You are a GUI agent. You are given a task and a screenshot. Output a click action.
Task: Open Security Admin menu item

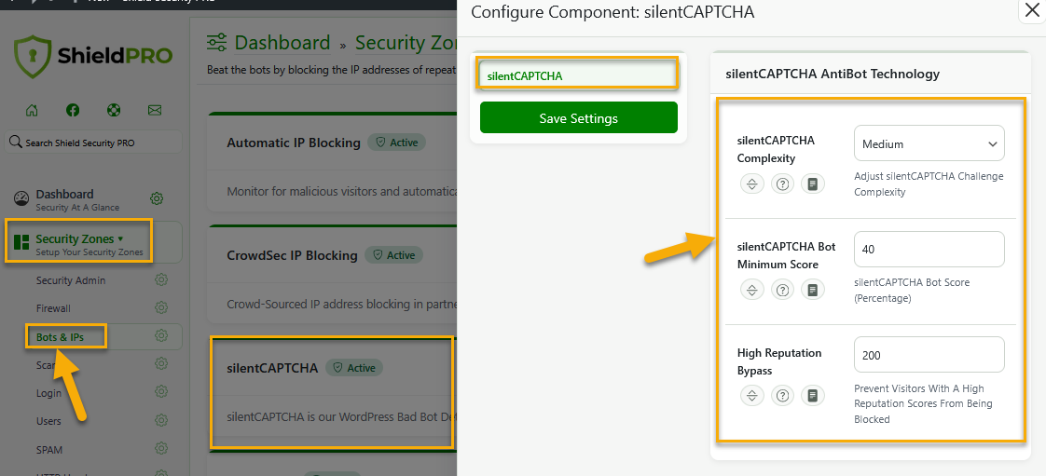71,280
